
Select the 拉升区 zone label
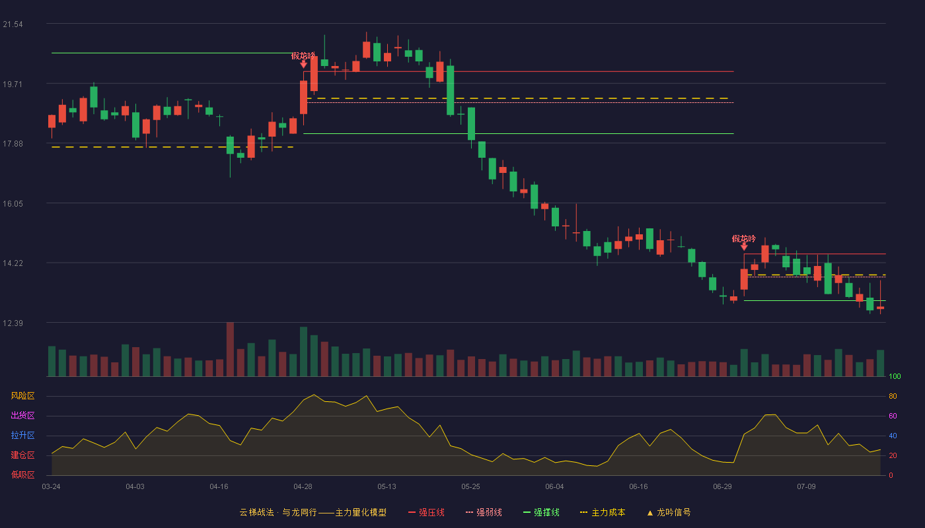(x=22, y=436)
